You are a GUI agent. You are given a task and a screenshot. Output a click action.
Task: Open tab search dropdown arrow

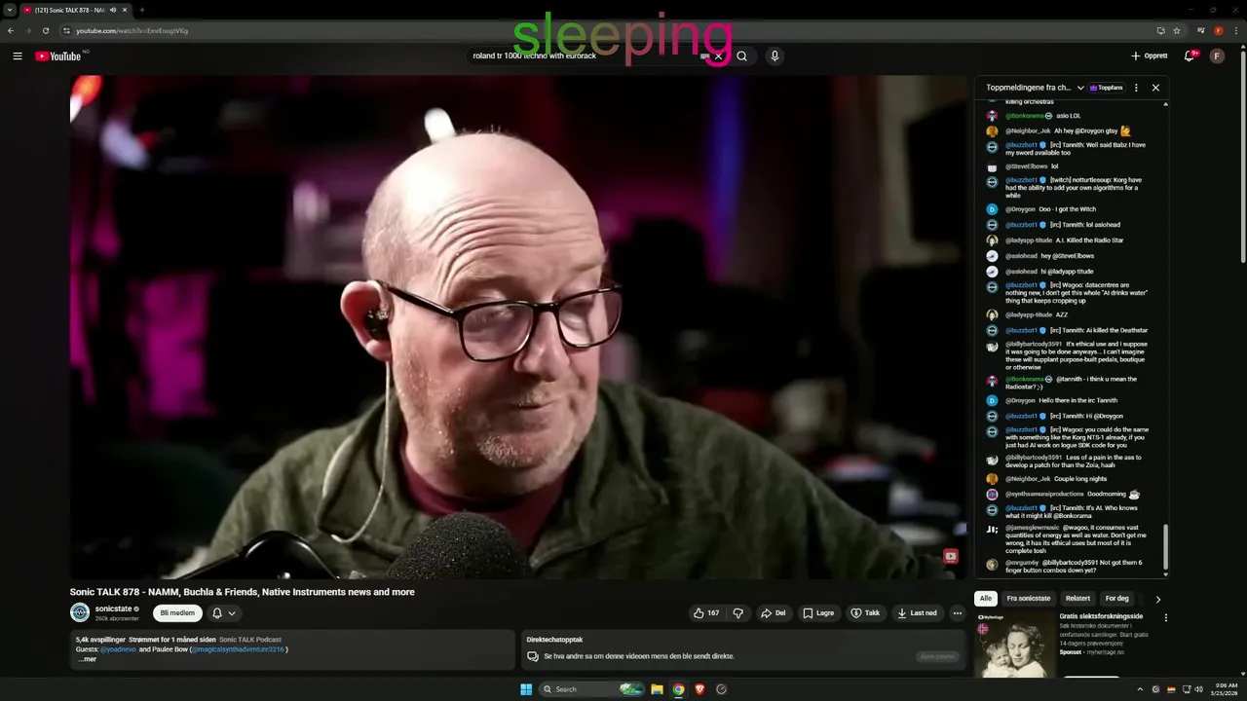(9, 10)
